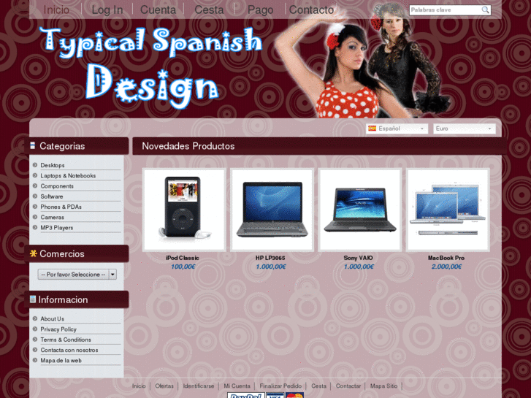
Task: Click the MacBook Pro product image
Action: tap(448, 210)
